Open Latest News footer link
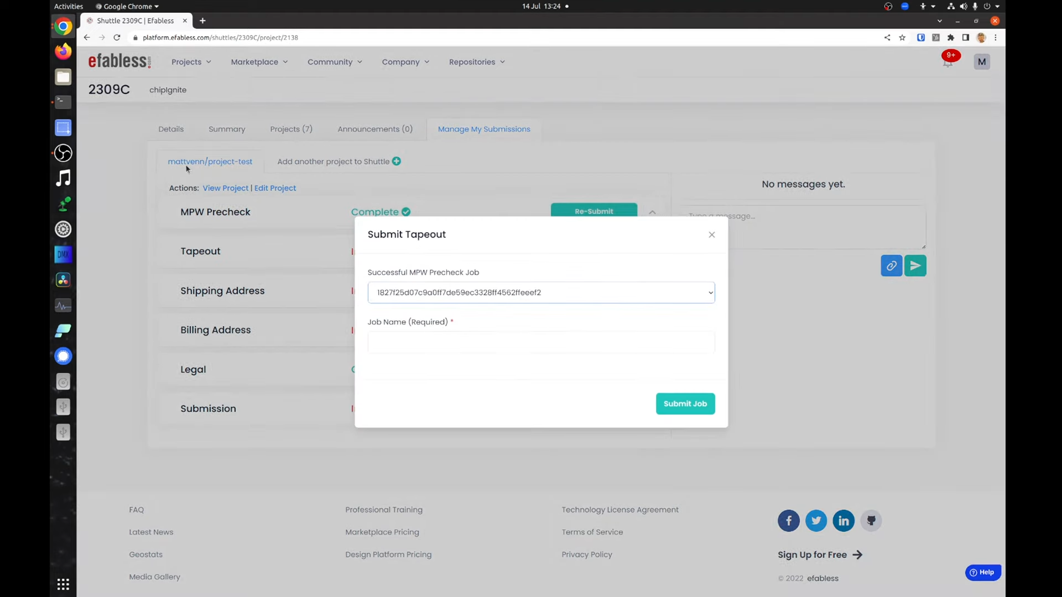1062x597 pixels. click(x=151, y=532)
